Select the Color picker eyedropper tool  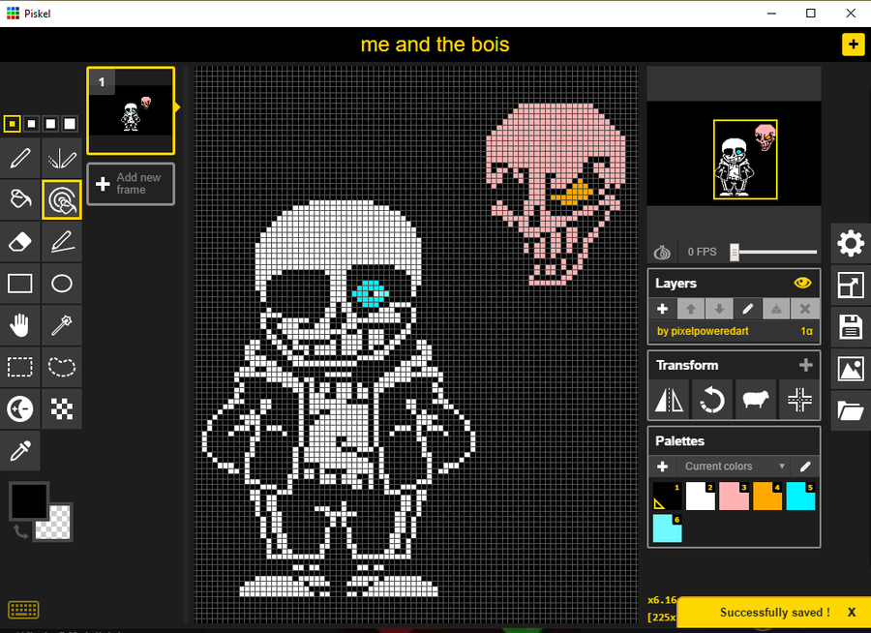(20, 451)
